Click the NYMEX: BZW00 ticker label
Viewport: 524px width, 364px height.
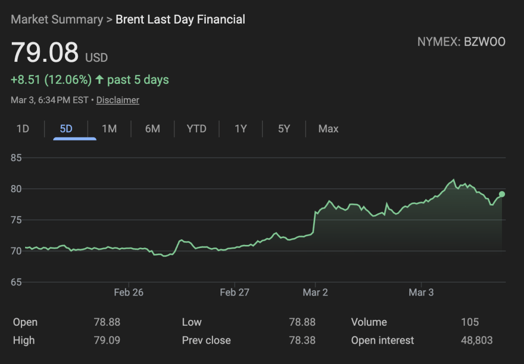[461, 42]
